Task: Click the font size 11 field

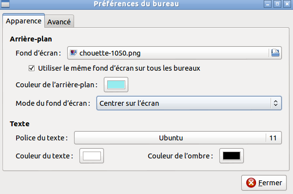Action: point(273,138)
